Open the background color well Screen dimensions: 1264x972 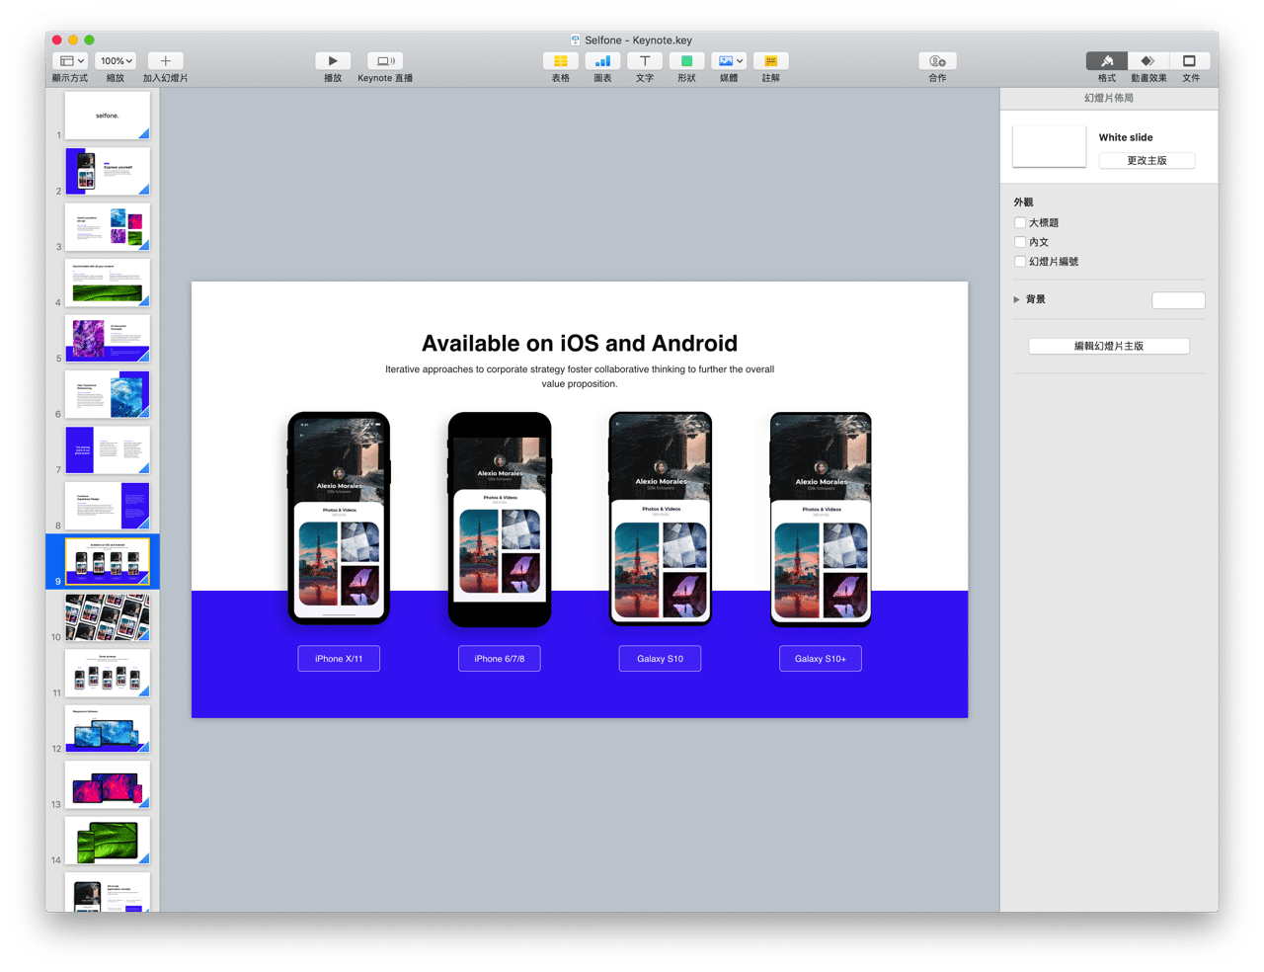coord(1178,300)
